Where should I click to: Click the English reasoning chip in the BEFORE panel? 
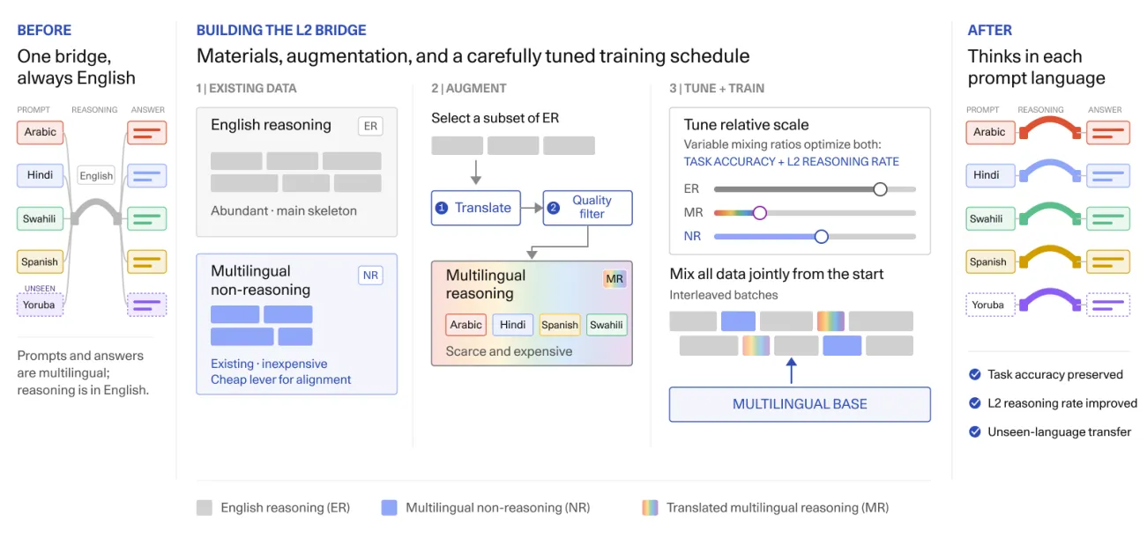pyautogui.click(x=96, y=175)
